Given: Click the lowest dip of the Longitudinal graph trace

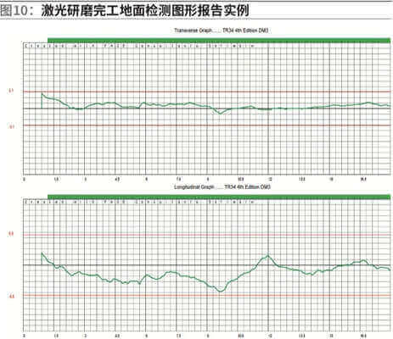Looking at the screenshot, I should point(221,291).
